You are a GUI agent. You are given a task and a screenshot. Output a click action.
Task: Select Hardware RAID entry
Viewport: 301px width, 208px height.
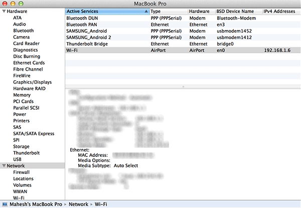click(x=30, y=89)
